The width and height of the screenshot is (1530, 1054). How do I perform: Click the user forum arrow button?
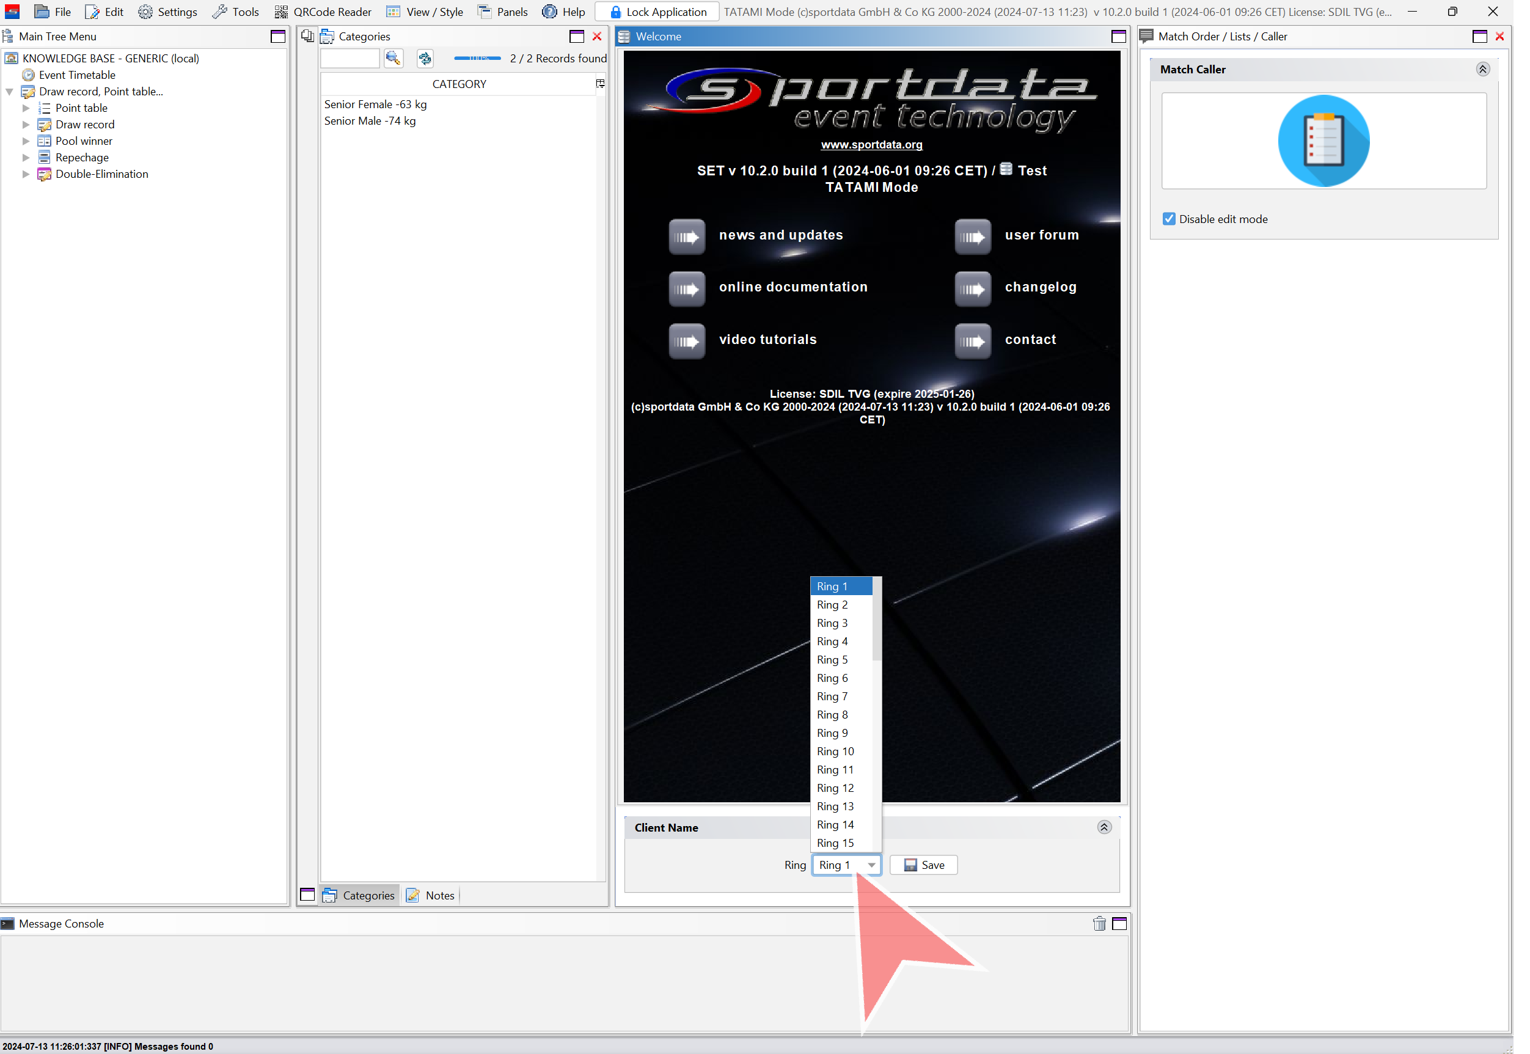[x=973, y=236]
